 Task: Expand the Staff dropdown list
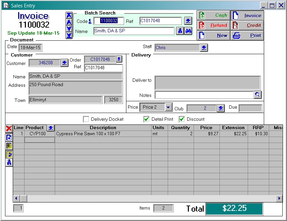(204, 48)
